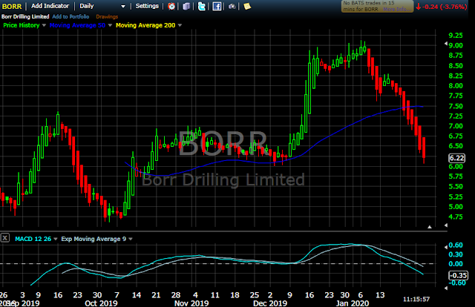Open the yellow sticky note icon
Image resolution: width=475 pixels, height=307 pixels.
pyautogui.click(x=247, y=7)
